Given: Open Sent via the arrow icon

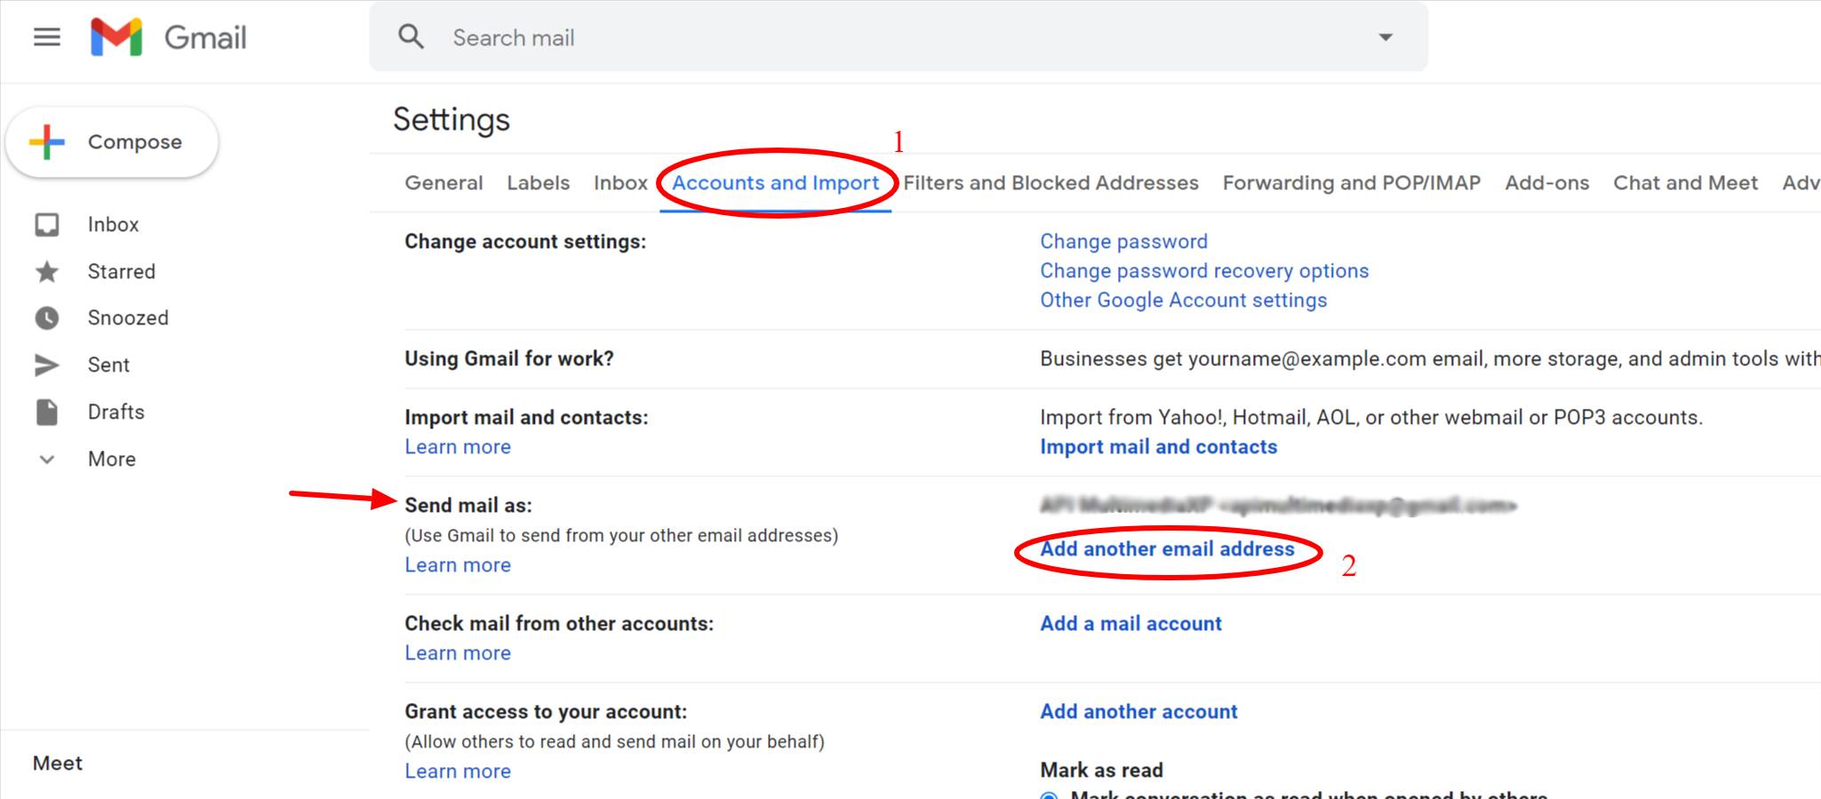Looking at the screenshot, I should click(x=47, y=365).
